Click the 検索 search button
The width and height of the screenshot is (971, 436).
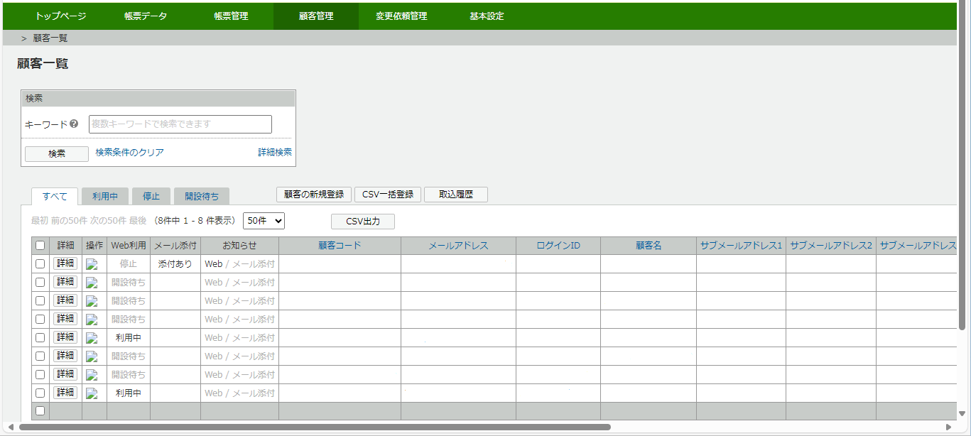click(x=56, y=153)
